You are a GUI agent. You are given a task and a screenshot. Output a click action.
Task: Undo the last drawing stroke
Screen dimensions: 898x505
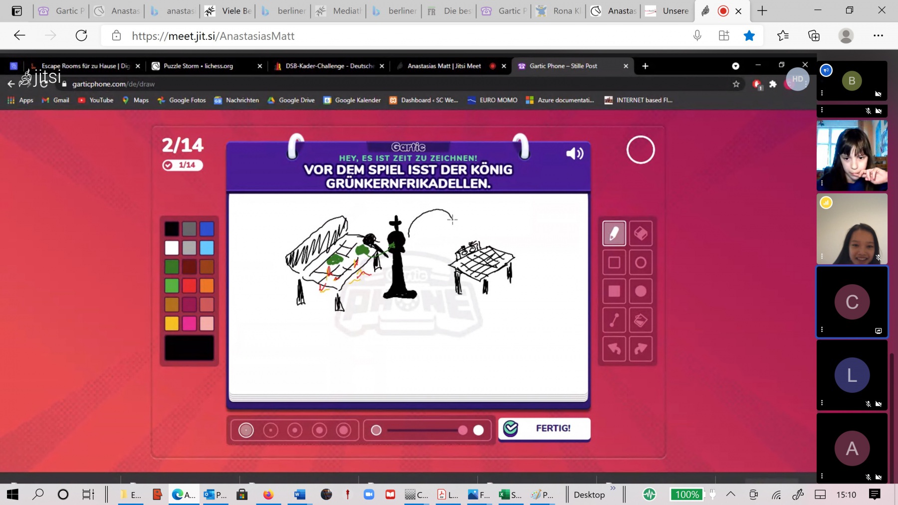[614, 349]
